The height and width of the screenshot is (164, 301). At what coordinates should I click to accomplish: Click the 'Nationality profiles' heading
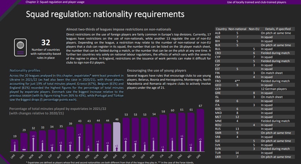(x=25, y=70)
